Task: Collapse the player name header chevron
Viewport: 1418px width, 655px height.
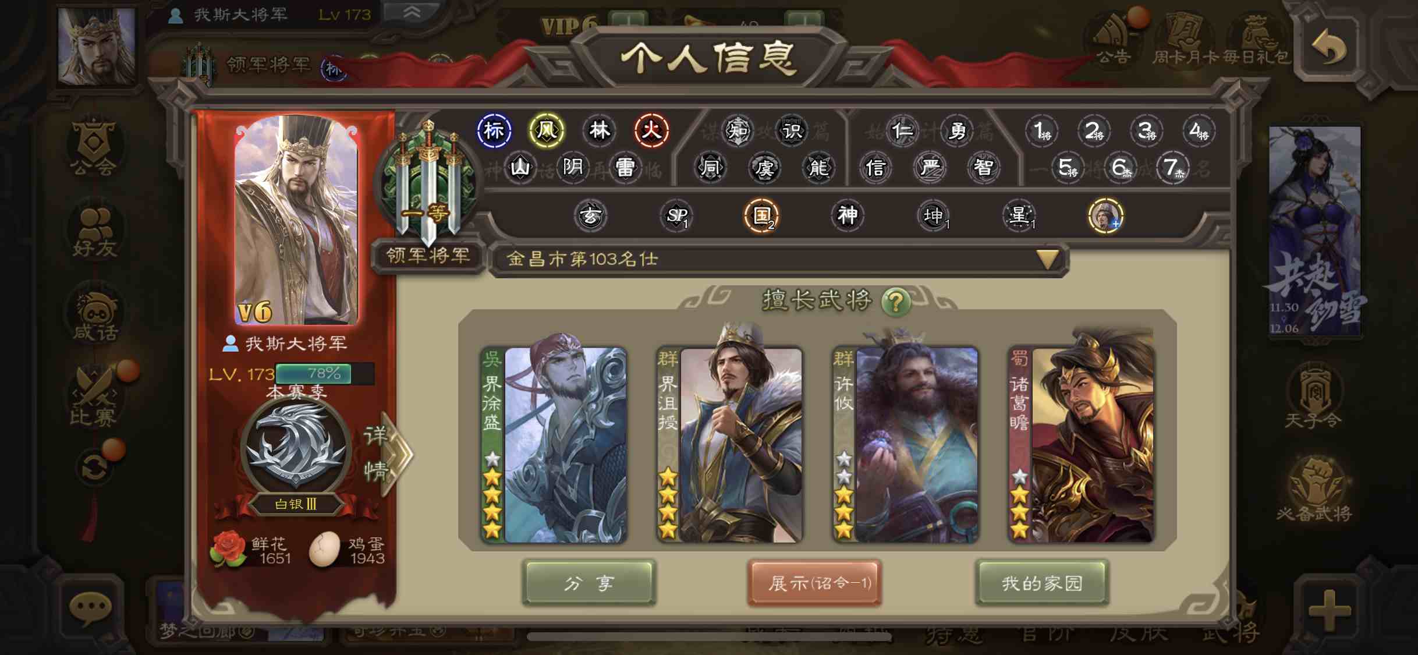Action: pyautogui.click(x=412, y=13)
